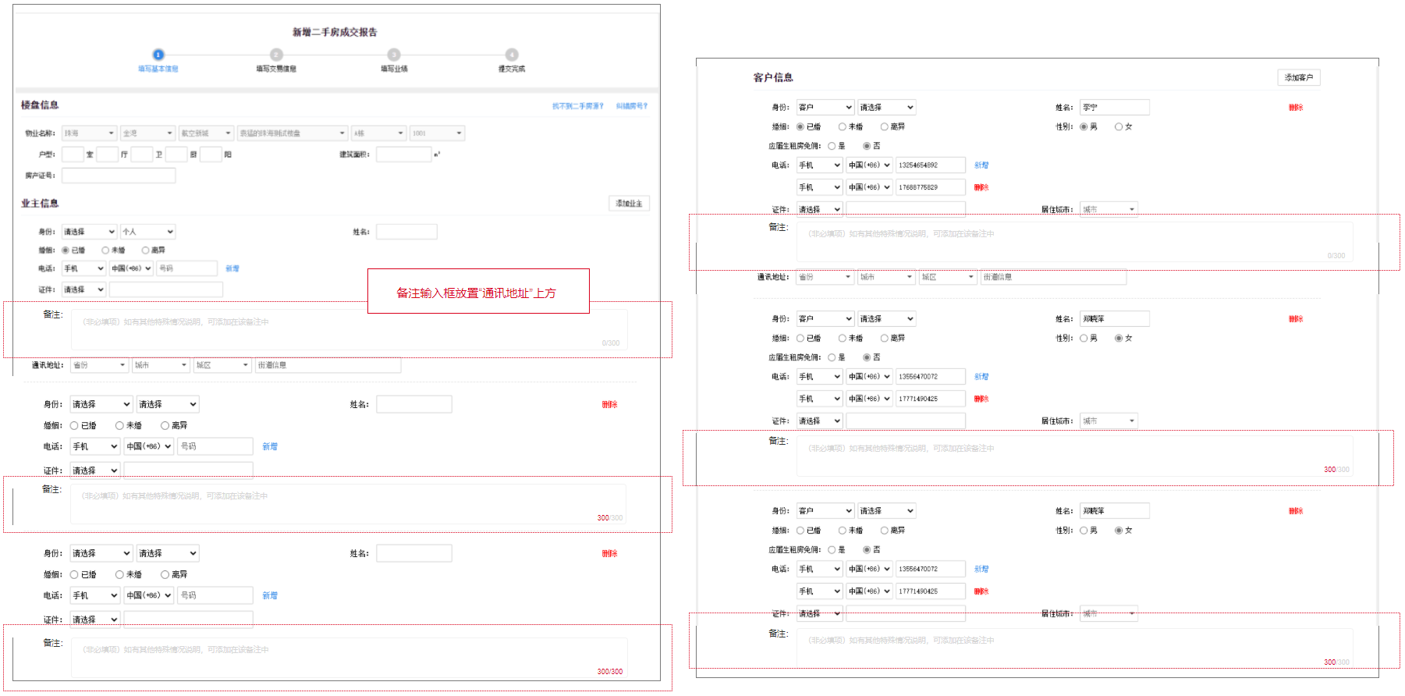Open 城区 dropdown in 业主信息 通讯地址
The height and width of the screenshot is (696, 1405).
click(x=222, y=365)
